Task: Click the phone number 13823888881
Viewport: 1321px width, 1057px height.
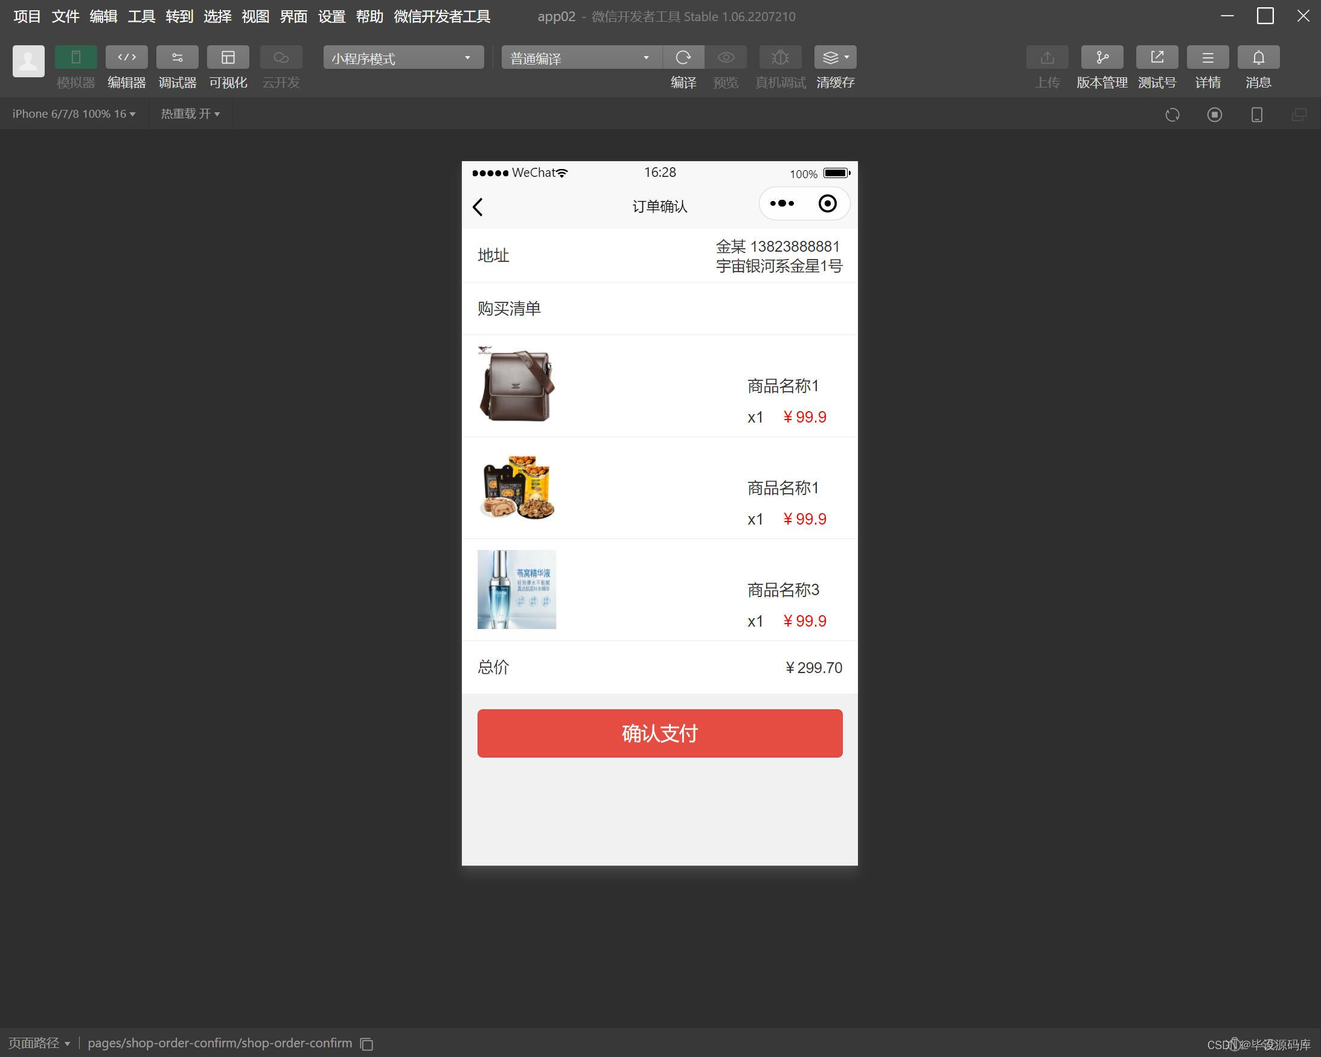Action: 795,246
